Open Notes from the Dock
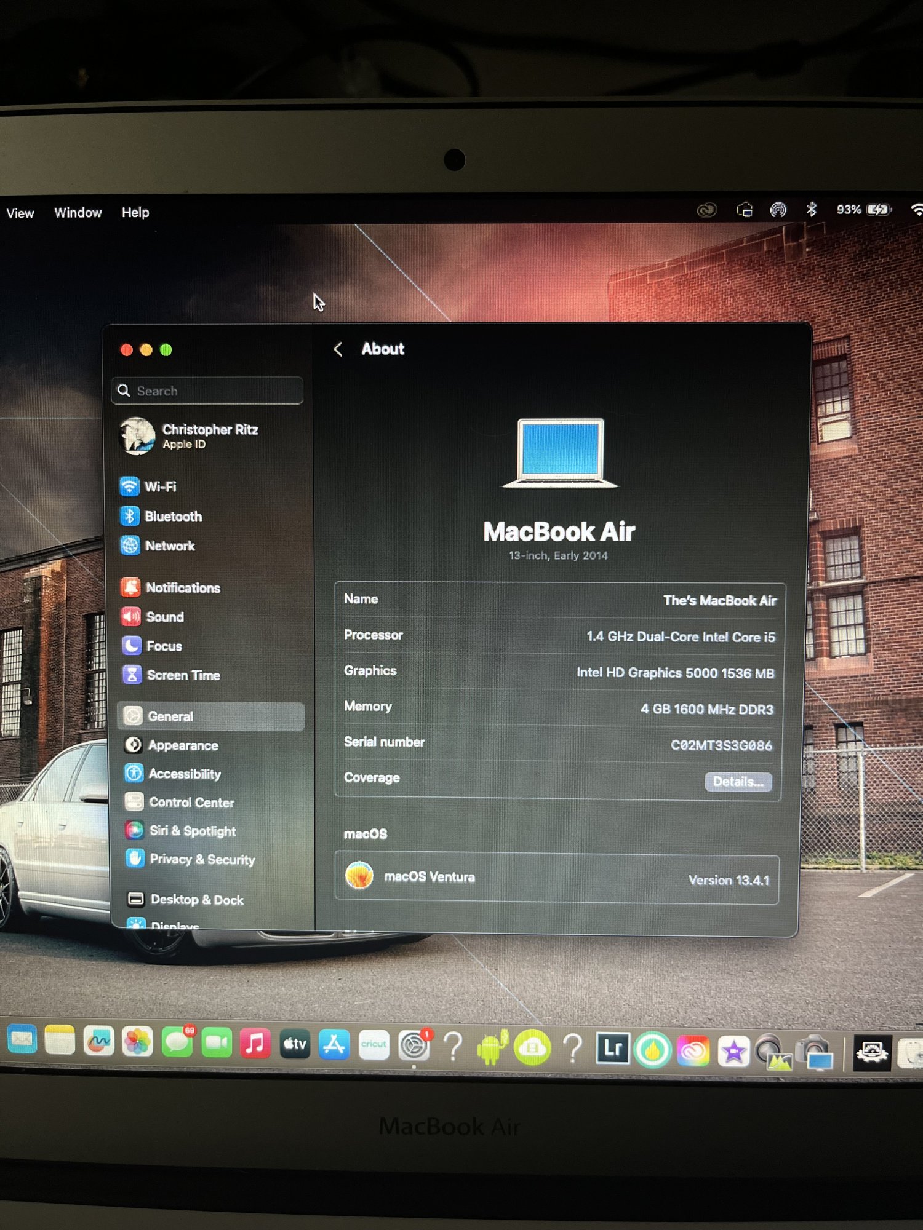The height and width of the screenshot is (1230, 923). pos(60,1041)
